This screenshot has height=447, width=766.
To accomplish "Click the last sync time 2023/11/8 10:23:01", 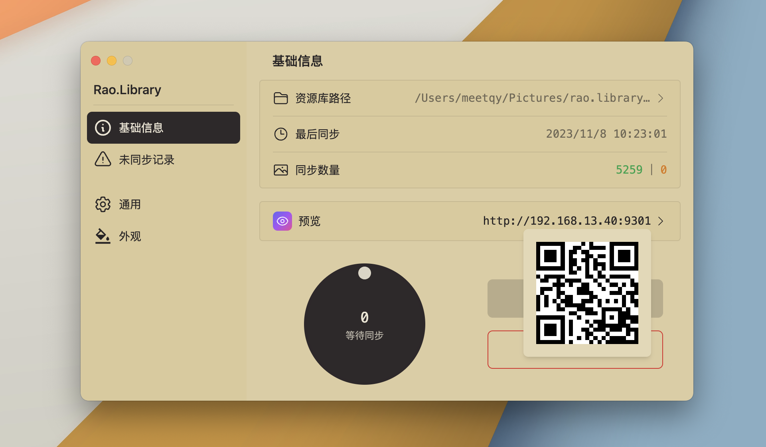I will [606, 134].
